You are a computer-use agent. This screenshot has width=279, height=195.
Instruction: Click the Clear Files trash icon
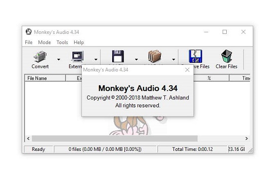[227, 56]
